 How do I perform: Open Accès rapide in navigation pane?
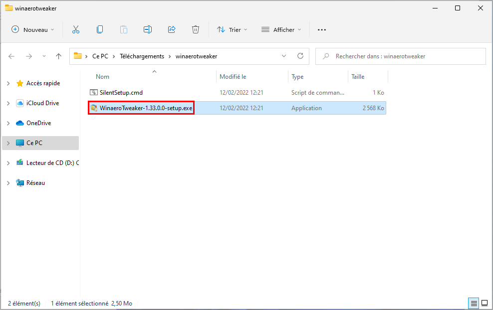coord(43,83)
